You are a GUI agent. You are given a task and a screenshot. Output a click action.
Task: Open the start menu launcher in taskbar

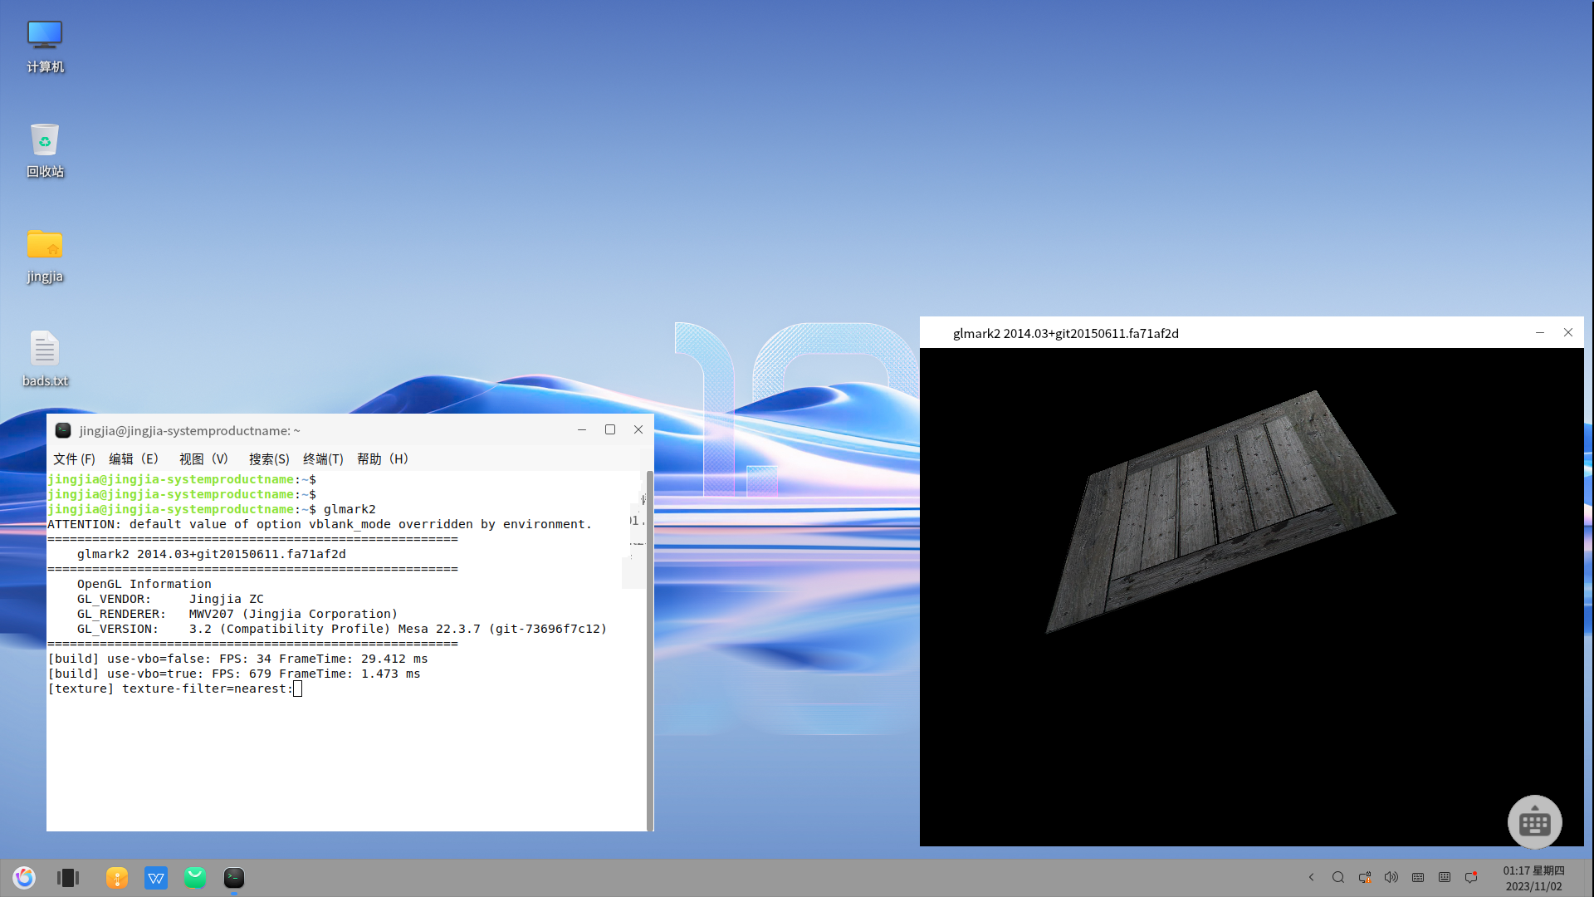24,878
